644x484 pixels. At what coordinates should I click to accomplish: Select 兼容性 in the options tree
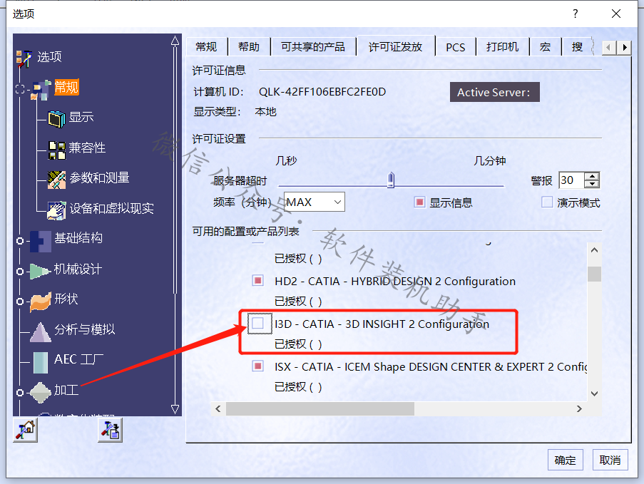coord(87,148)
